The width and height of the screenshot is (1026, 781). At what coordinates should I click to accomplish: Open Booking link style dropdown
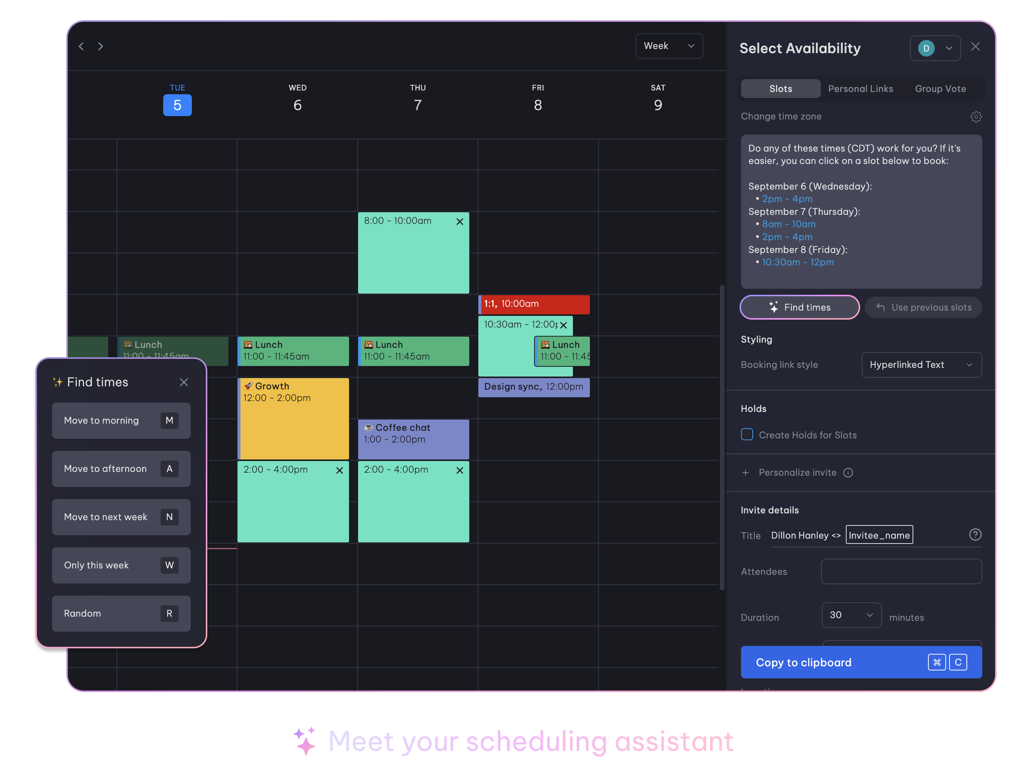[921, 365]
